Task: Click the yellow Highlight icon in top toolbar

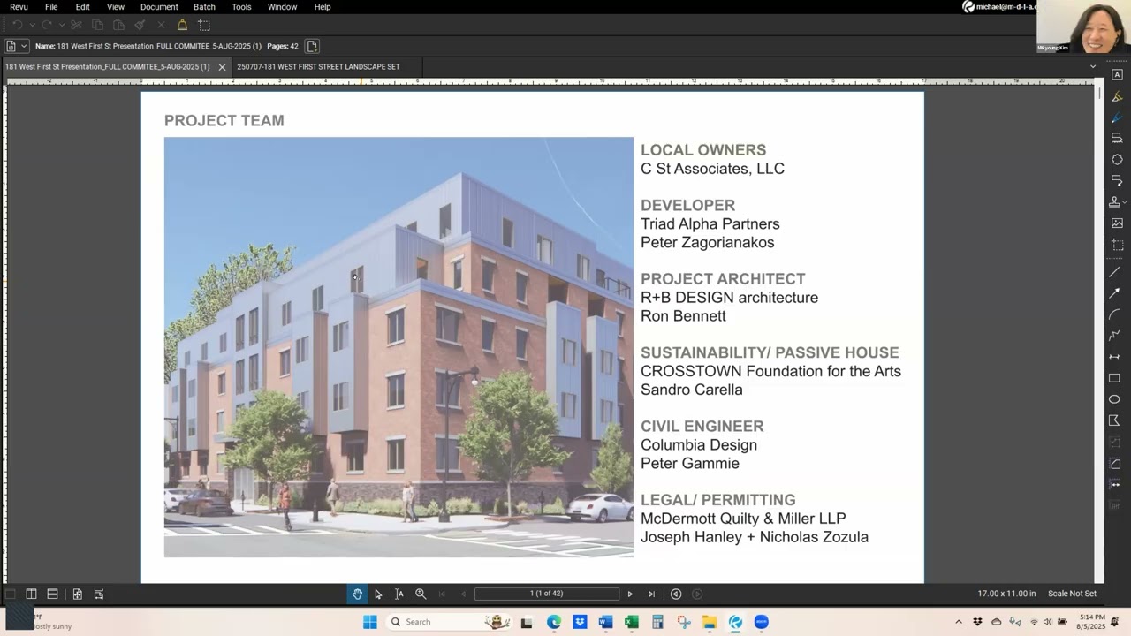Action: [182, 25]
